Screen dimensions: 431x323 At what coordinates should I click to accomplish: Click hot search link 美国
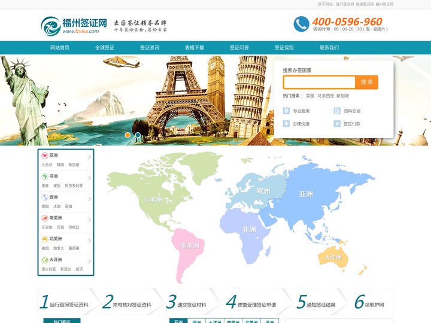310,96
